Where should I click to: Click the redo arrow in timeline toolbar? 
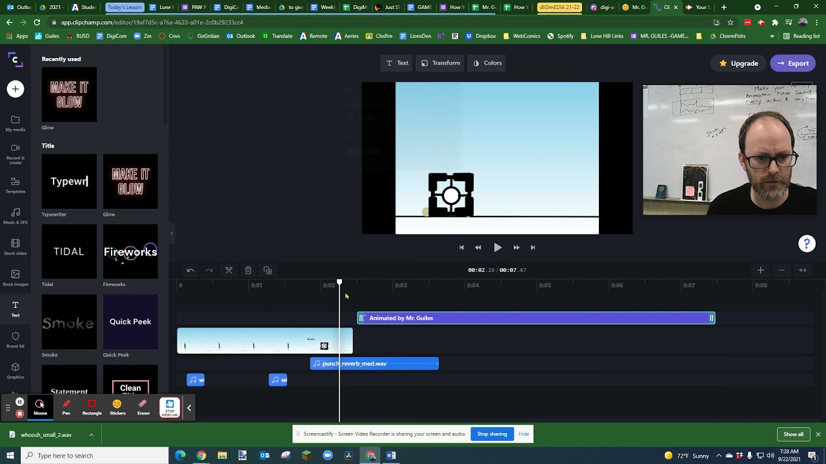pyautogui.click(x=209, y=271)
